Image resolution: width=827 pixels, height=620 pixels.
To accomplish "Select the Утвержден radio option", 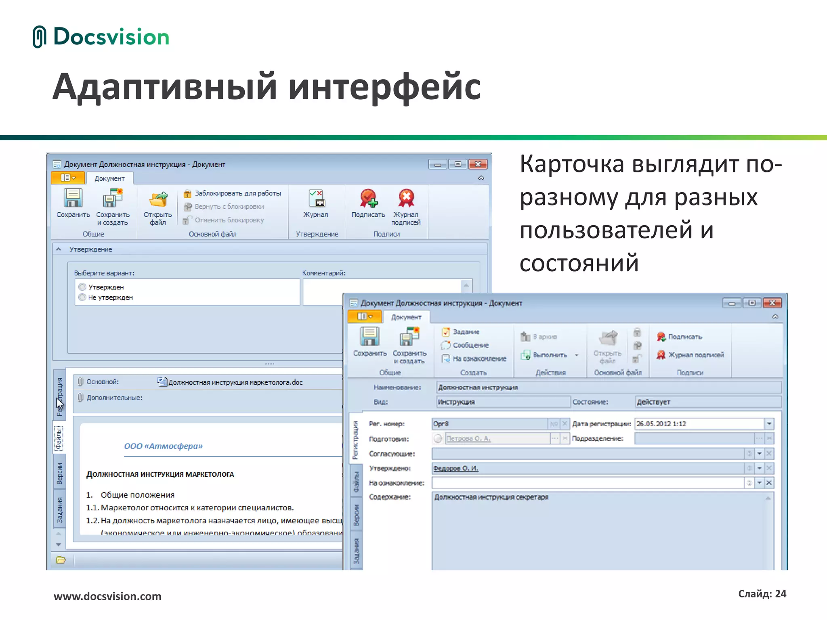I will (82, 287).
